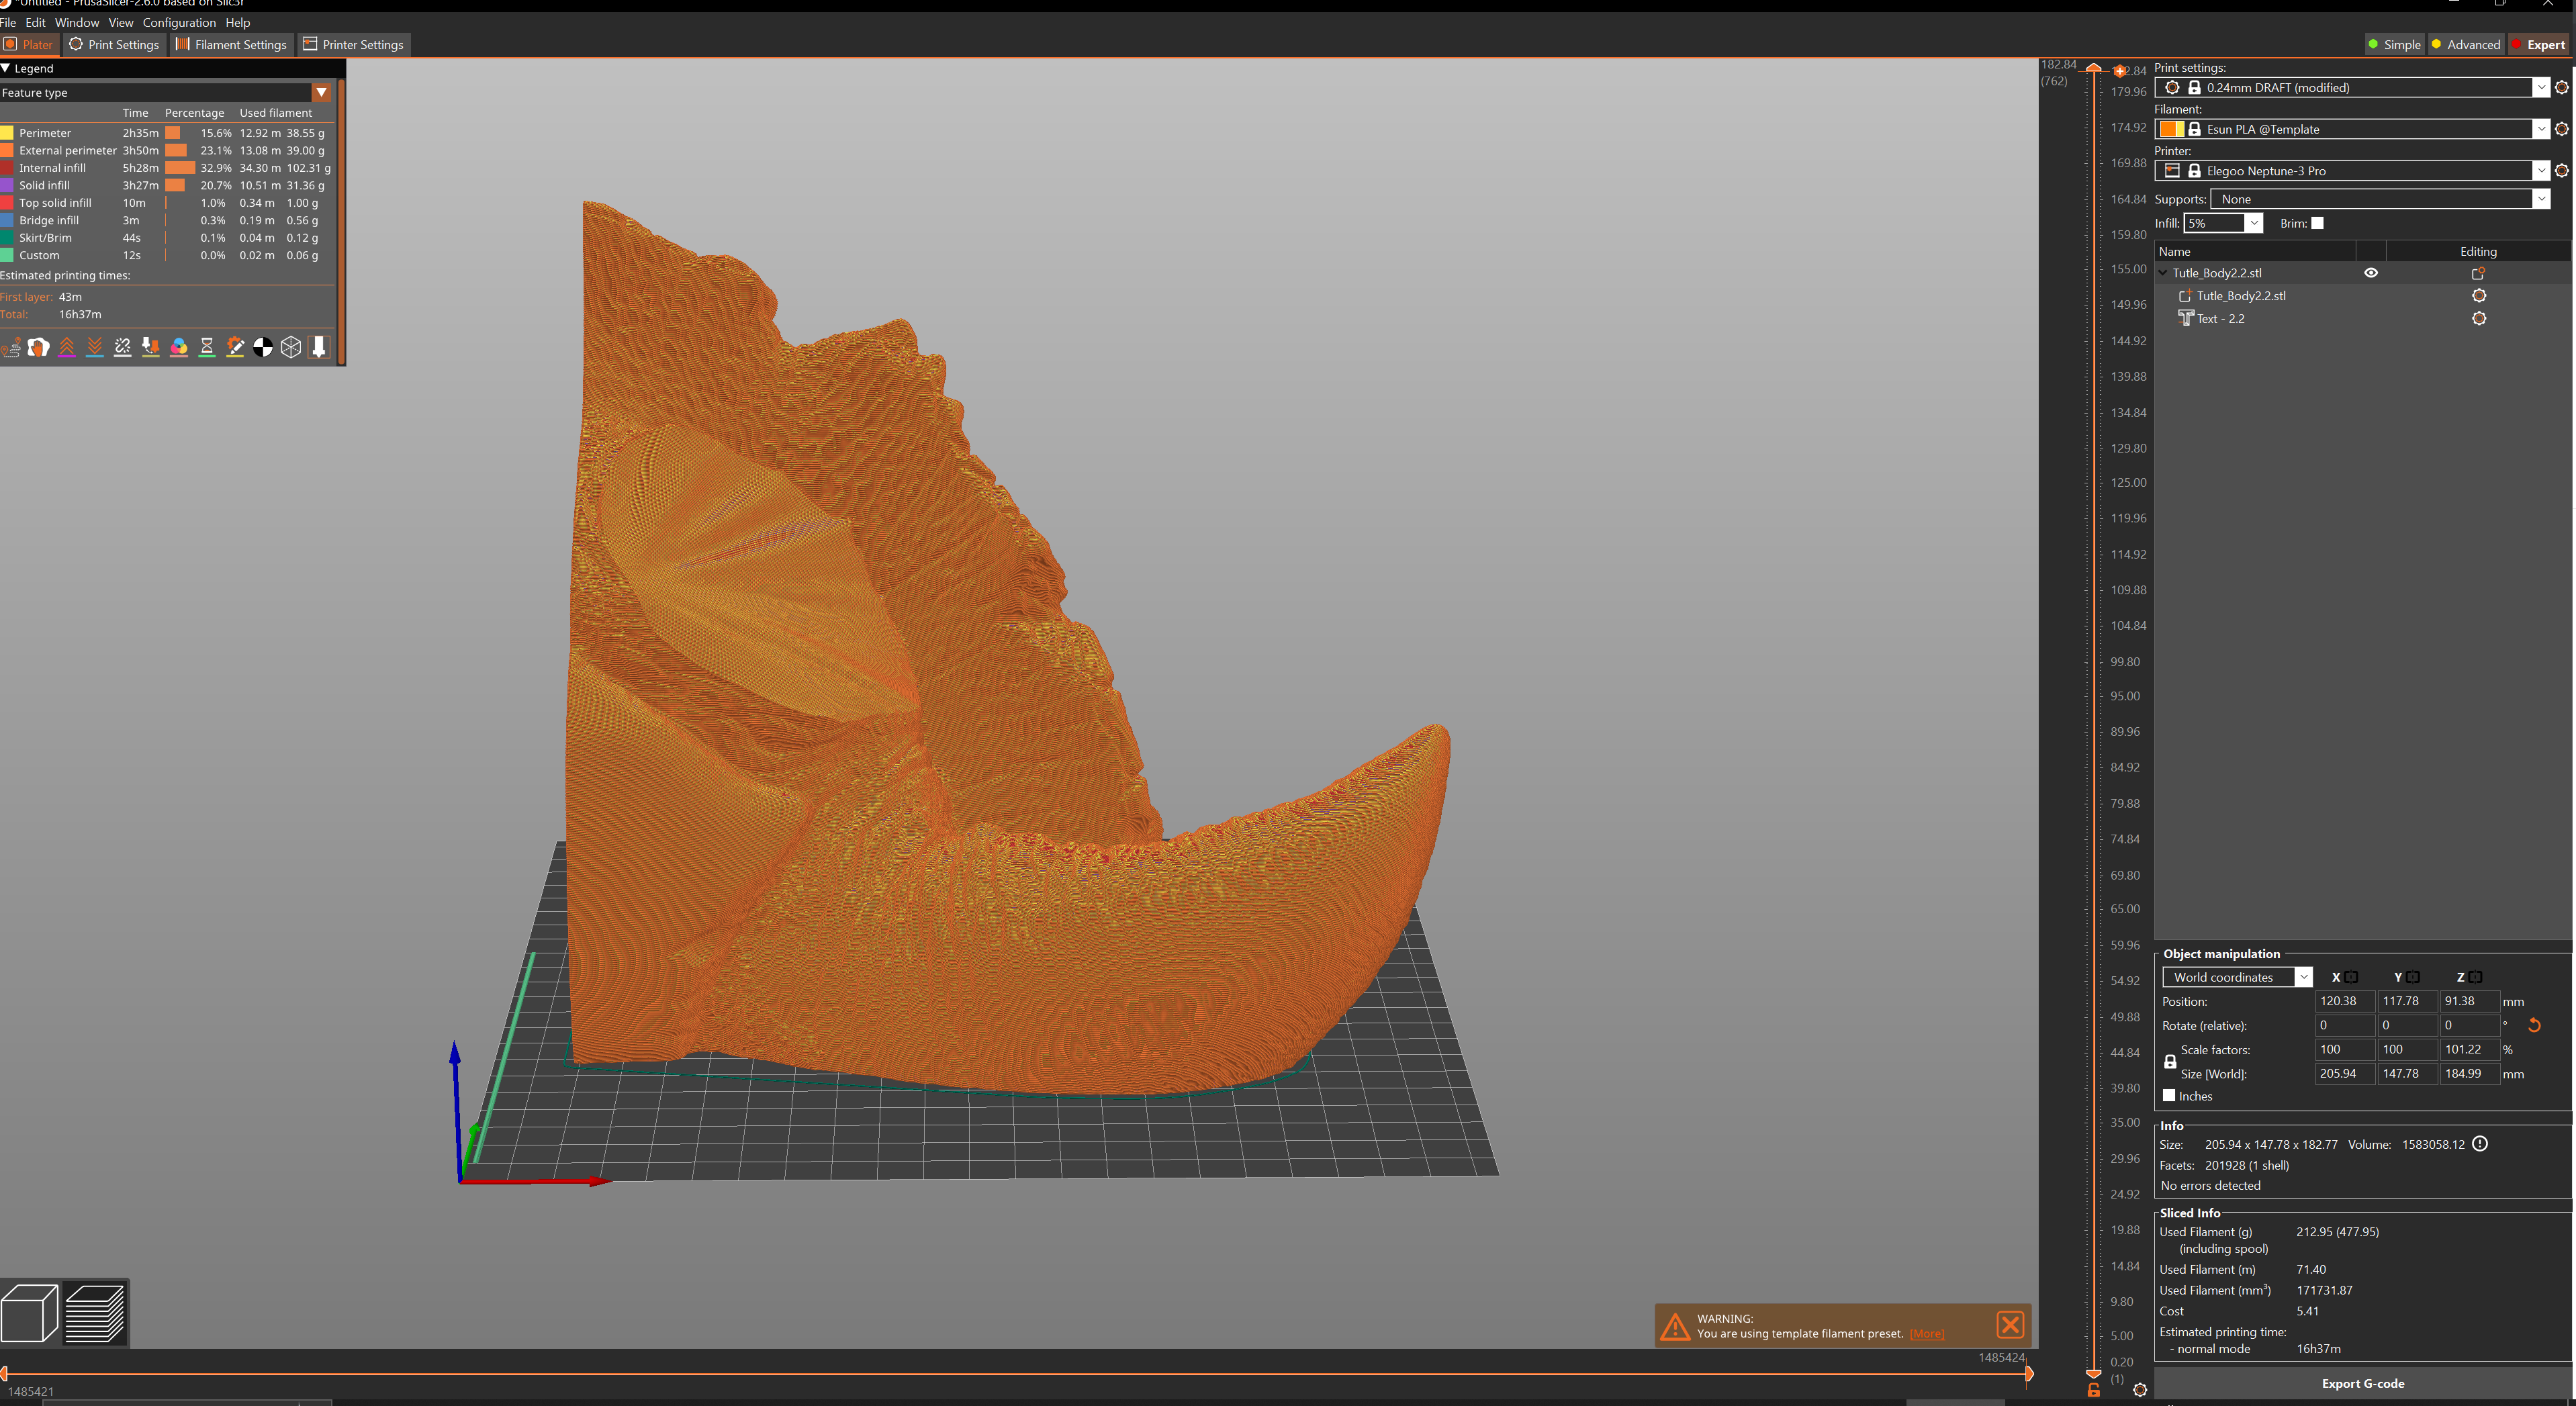The image size is (2576, 1406).
Task: Toggle color changes visibility three-circles icon
Action: click(179, 347)
